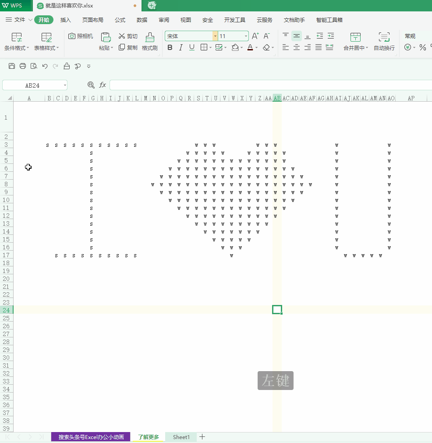Viewport: 432px width, 443px height.
Task: Click the decrease indent icon
Action: 320,36
